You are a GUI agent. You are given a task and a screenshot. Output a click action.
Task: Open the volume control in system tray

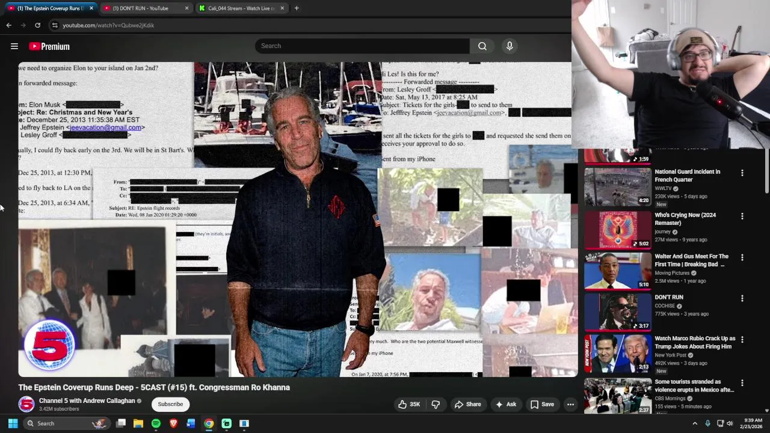730,423
